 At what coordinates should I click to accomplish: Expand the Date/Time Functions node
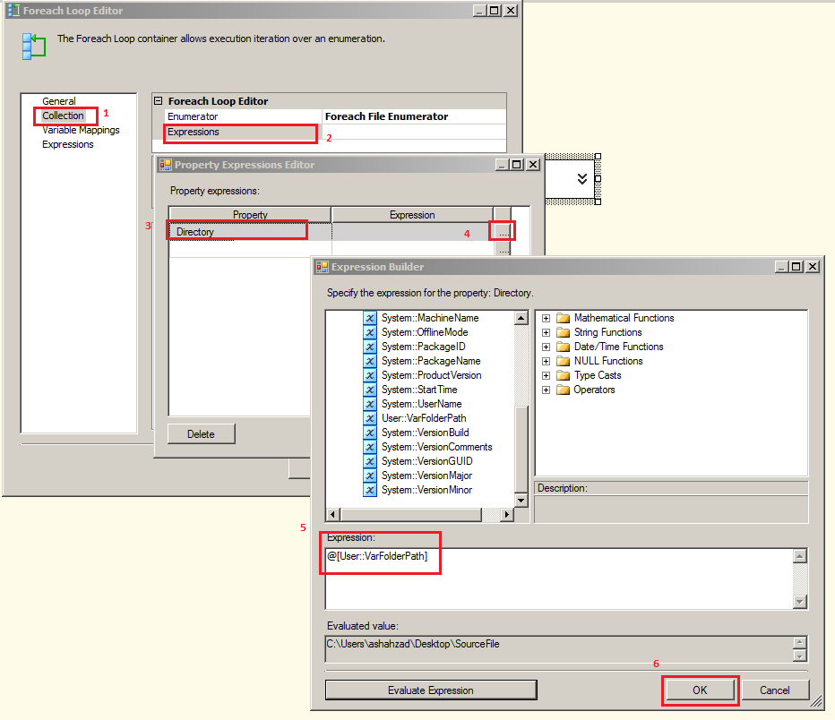point(547,347)
